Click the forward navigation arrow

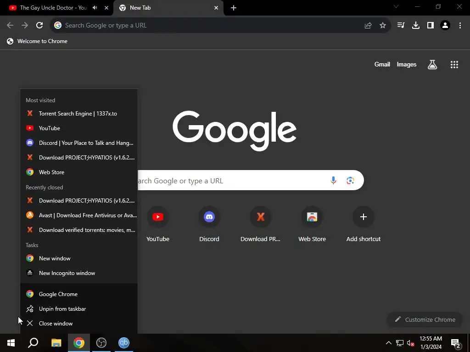[25, 26]
